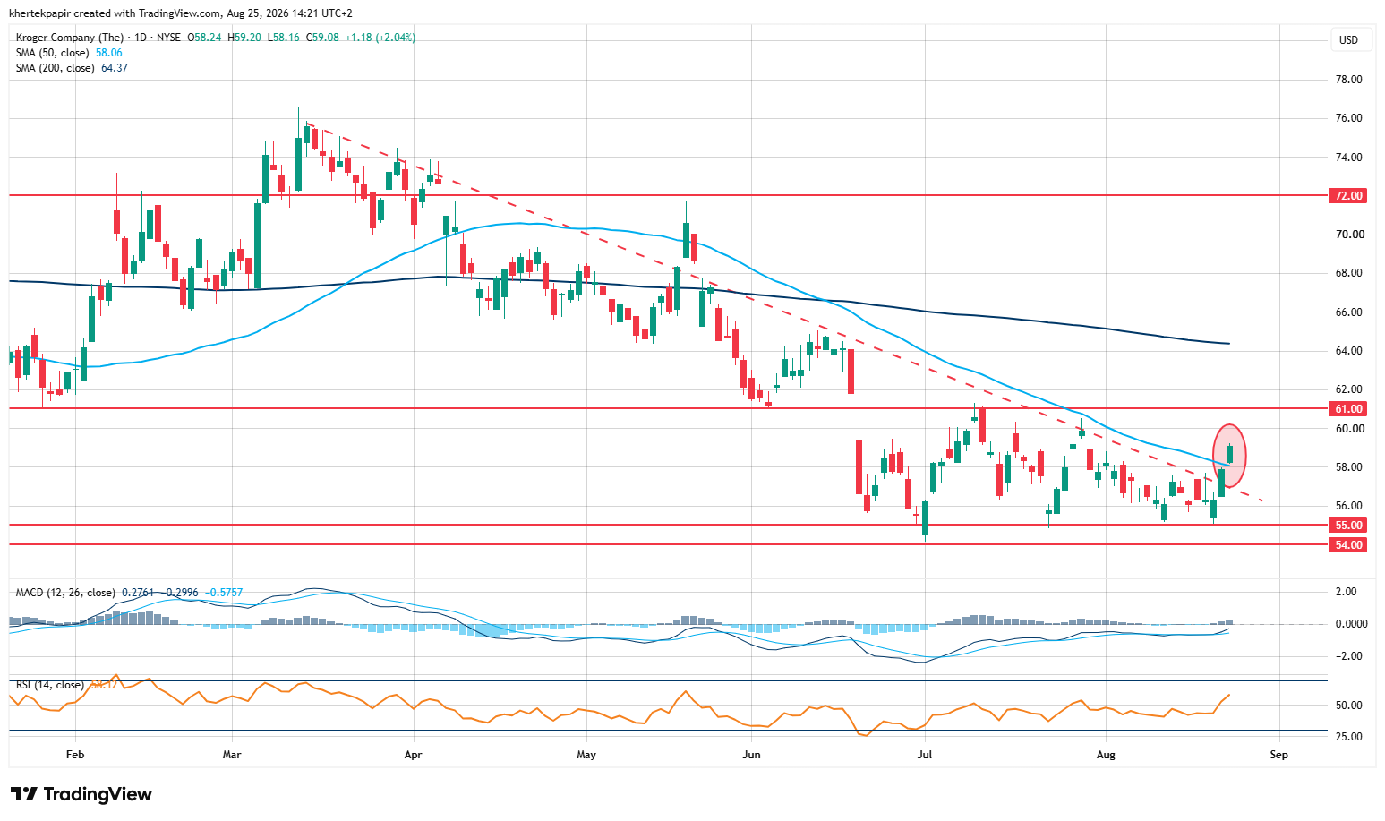Click the RSI (14, close) legend
Screen dimensions: 1385x821
pyautogui.click(x=50, y=685)
